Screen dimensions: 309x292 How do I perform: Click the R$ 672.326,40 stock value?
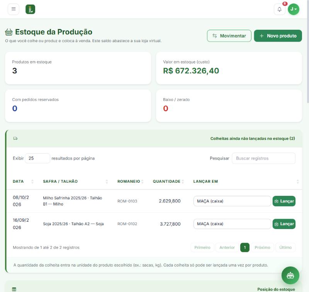click(x=191, y=71)
